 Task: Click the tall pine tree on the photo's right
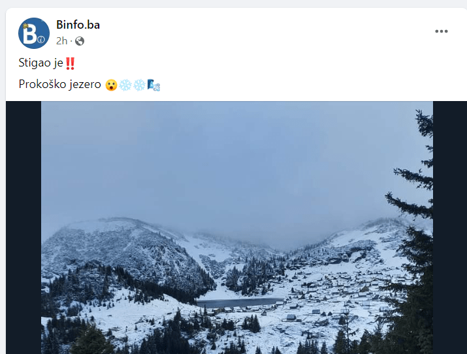click(x=414, y=238)
